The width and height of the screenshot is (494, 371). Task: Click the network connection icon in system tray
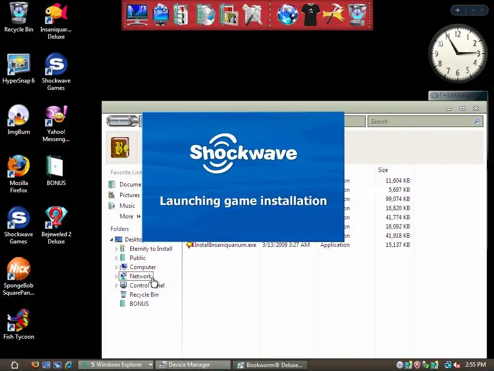448,365
